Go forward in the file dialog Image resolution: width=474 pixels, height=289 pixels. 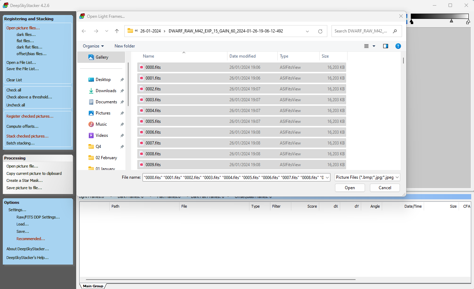pyautogui.click(x=96, y=31)
